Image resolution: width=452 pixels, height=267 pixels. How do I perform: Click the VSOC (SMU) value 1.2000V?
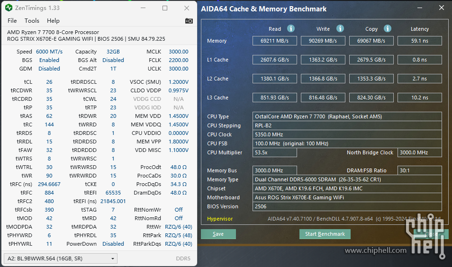pyautogui.click(x=179, y=82)
